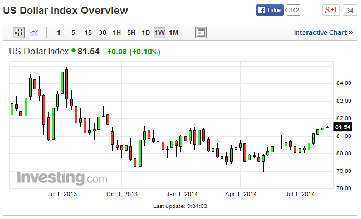This screenshot has height=219, width=361.
Task: Select the 1M monthly timeframe
Action: coord(174,33)
